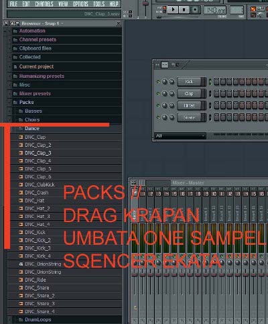
Task: Click the step sequencer swing arrows icon
Action: [157, 65]
